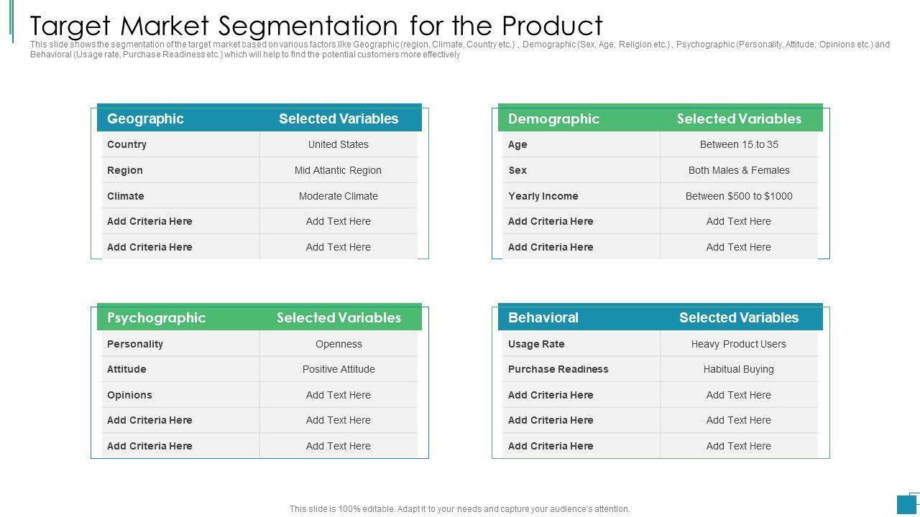Click the 'Openness' personality value
This screenshot has width=920, height=517.
(339, 344)
